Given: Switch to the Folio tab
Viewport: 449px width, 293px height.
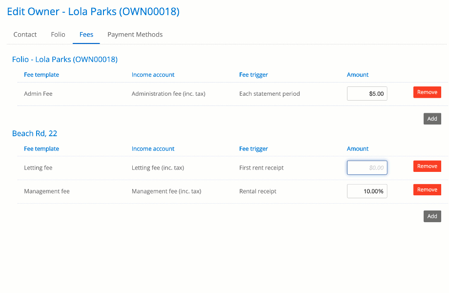Looking at the screenshot, I should point(58,35).
